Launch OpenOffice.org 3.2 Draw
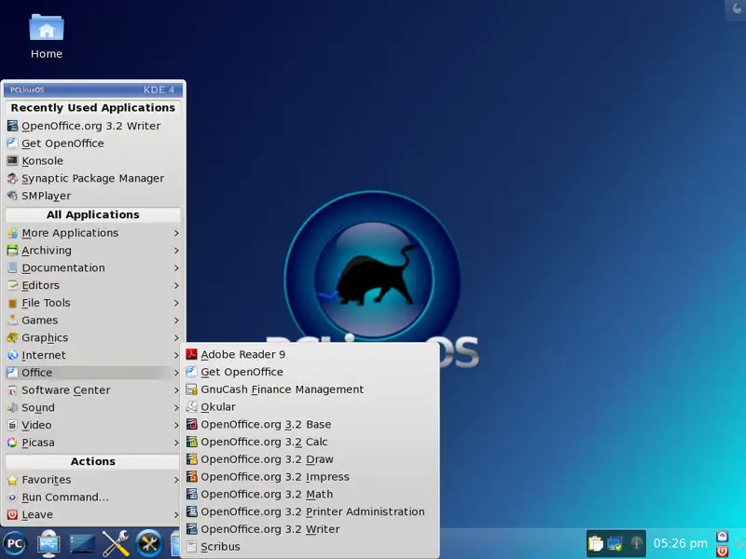This screenshot has height=559, width=746. pyautogui.click(x=310, y=459)
